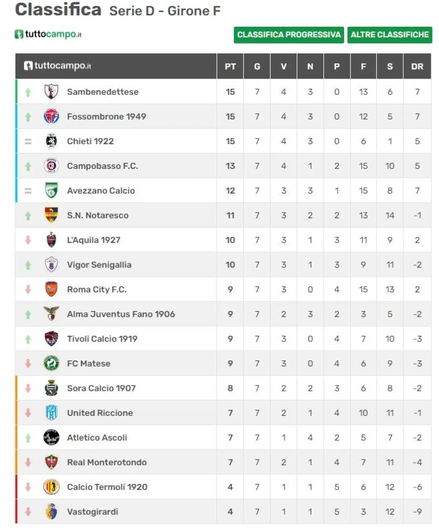Open the L'Aquila 1927 team link

pos(94,240)
